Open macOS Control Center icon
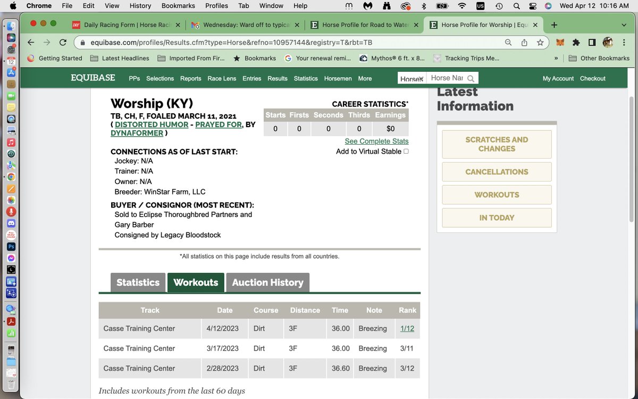 pos(533,6)
